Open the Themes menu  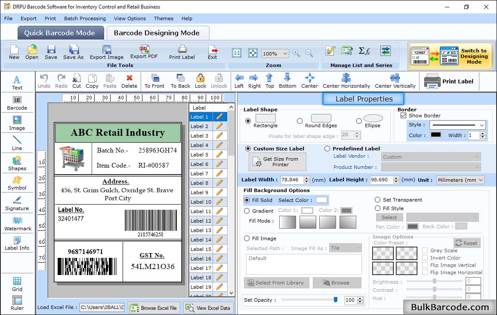click(x=164, y=18)
